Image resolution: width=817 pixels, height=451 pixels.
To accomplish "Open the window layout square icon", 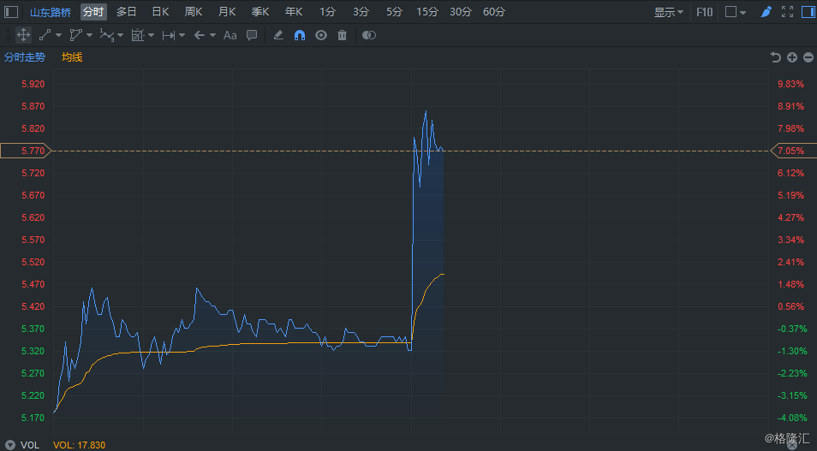I will pyautogui.click(x=731, y=11).
